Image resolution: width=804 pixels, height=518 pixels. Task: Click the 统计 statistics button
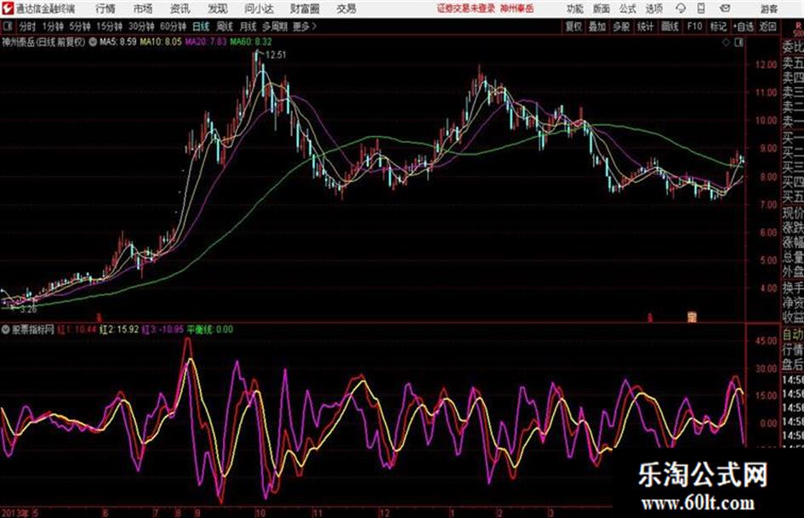tap(646, 26)
